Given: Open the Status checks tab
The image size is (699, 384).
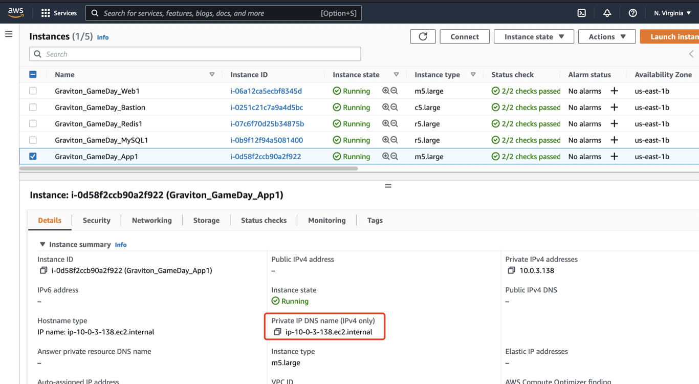Looking at the screenshot, I should (264, 220).
